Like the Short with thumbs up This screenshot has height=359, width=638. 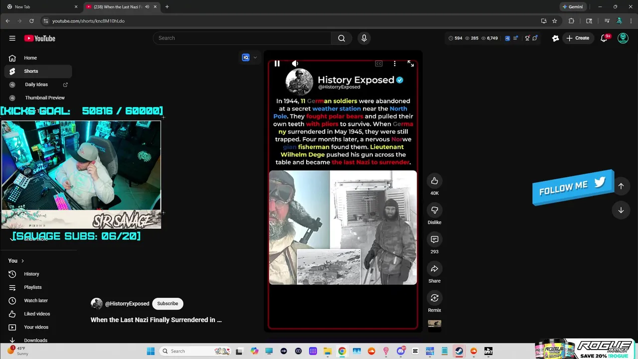point(435,180)
